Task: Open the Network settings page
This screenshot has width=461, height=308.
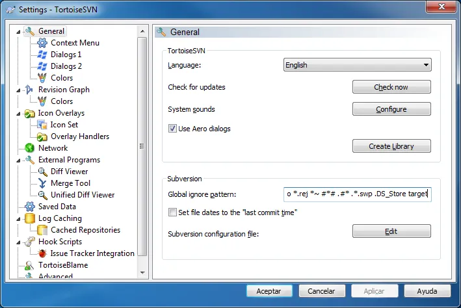Action: tap(53, 148)
